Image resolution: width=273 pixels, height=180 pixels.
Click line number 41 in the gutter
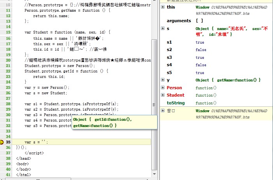pos(8,175)
